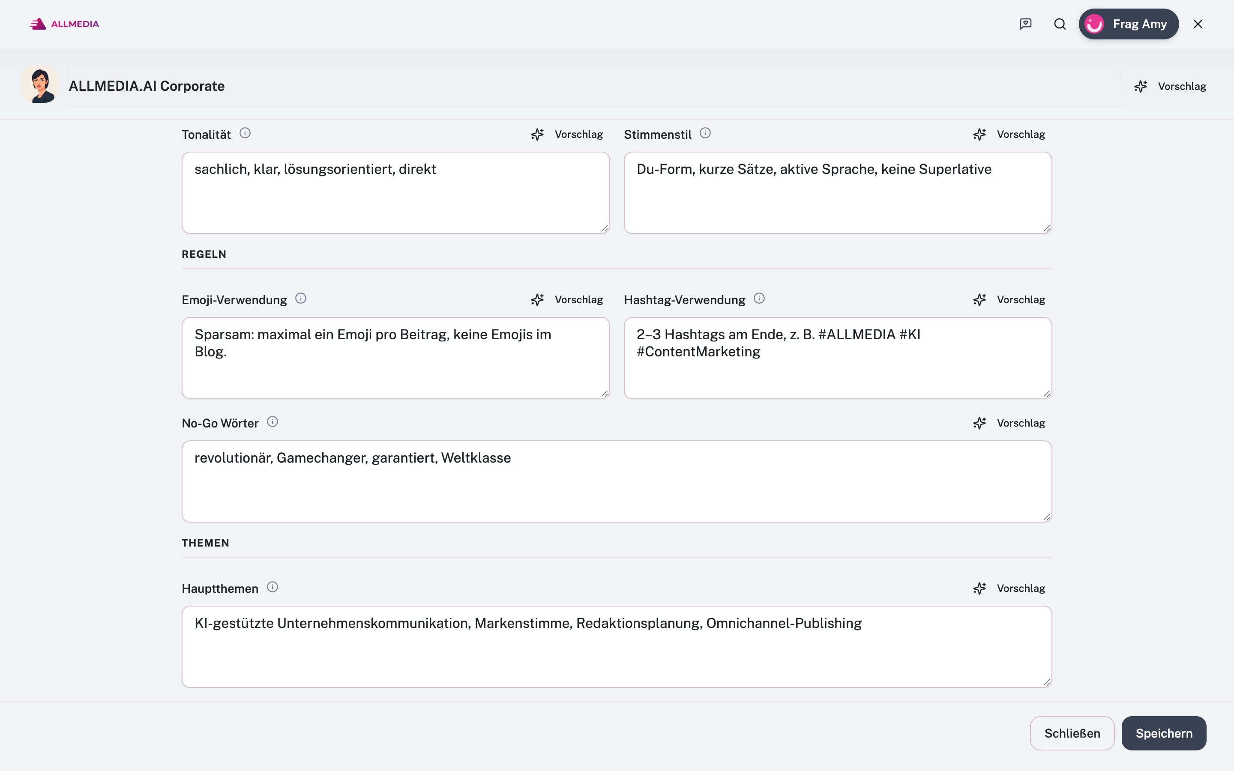Request Vorschlag for the persona name
Image resolution: width=1234 pixels, height=771 pixels.
[x=1170, y=86]
